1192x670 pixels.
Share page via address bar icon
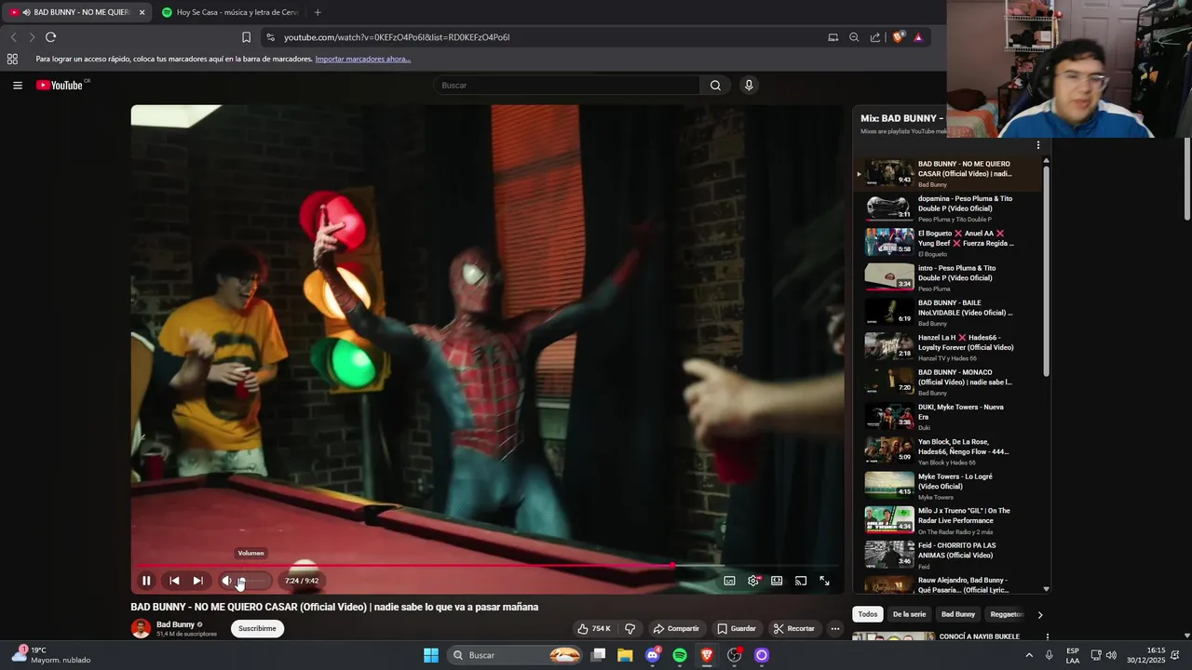pyautogui.click(x=875, y=37)
